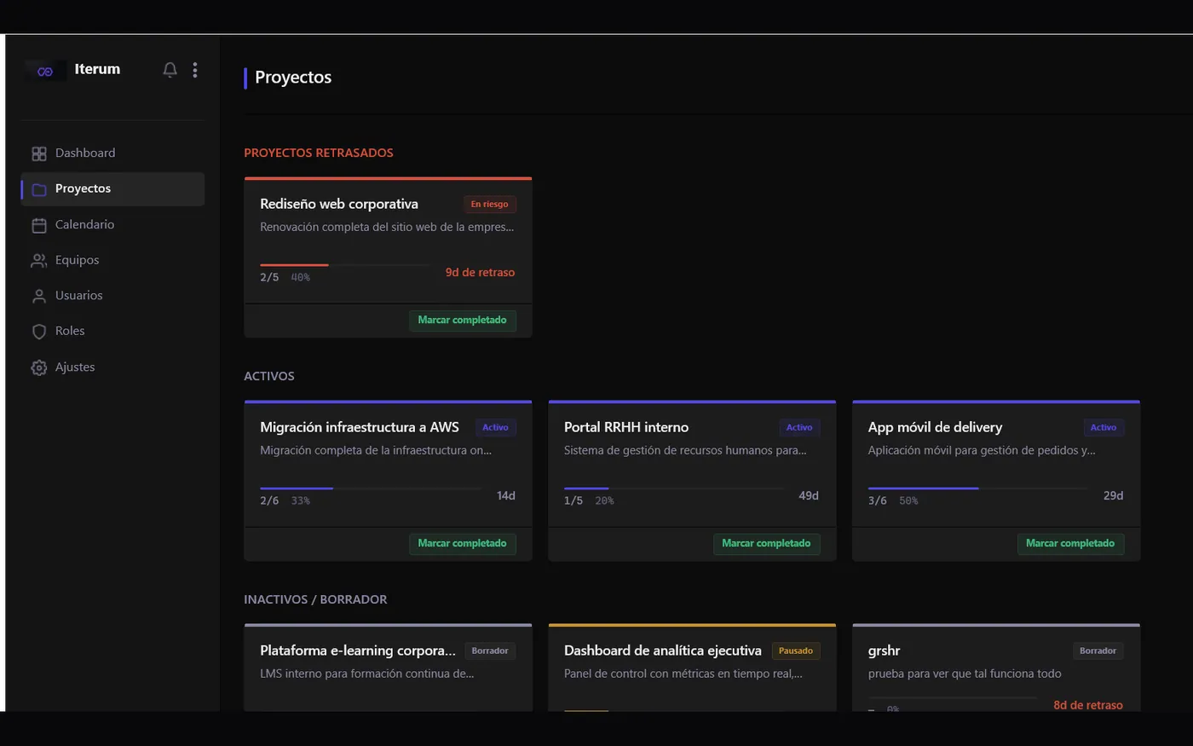Click the Equipos people icon
This screenshot has height=746, width=1193.
(39, 261)
